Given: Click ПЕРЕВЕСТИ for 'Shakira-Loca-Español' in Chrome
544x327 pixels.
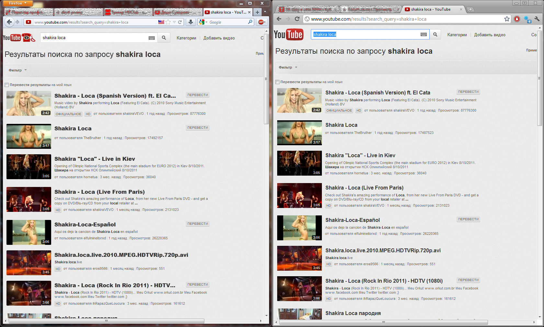Looking at the screenshot, I should tap(468, 219).
